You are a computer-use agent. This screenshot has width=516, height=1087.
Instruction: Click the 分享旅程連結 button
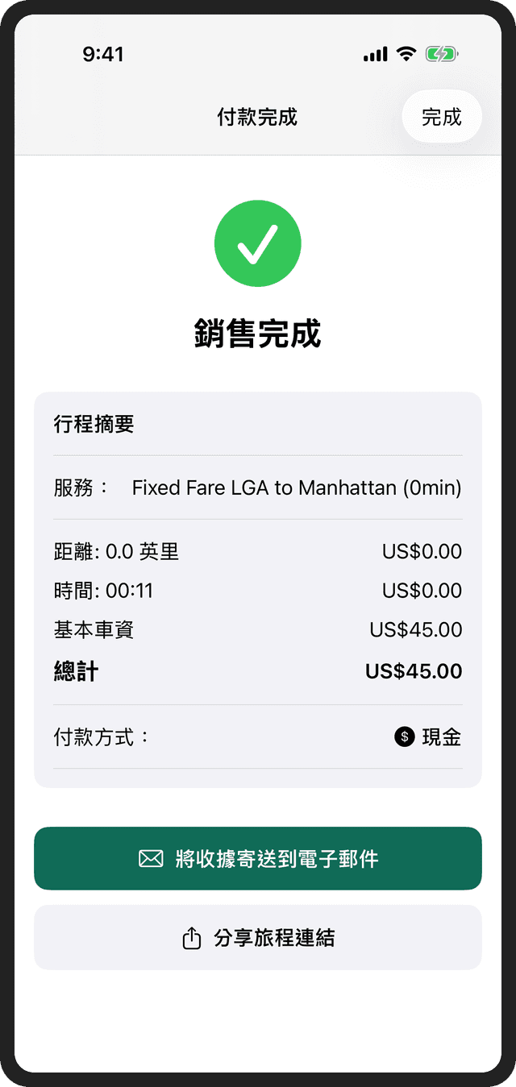258,937
